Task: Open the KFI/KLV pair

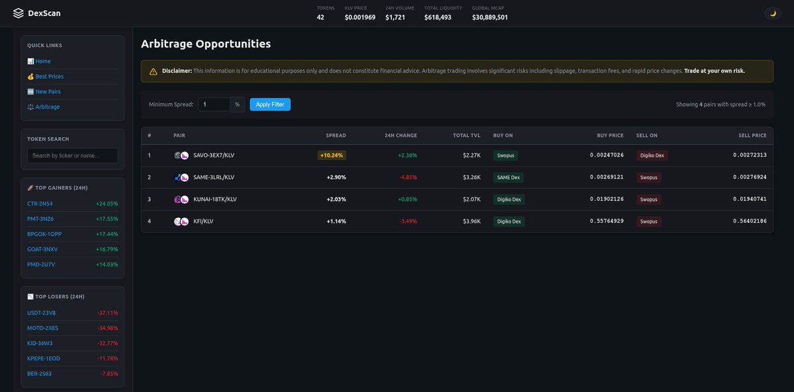Action: pyautogui.click(x=203, y=221)
